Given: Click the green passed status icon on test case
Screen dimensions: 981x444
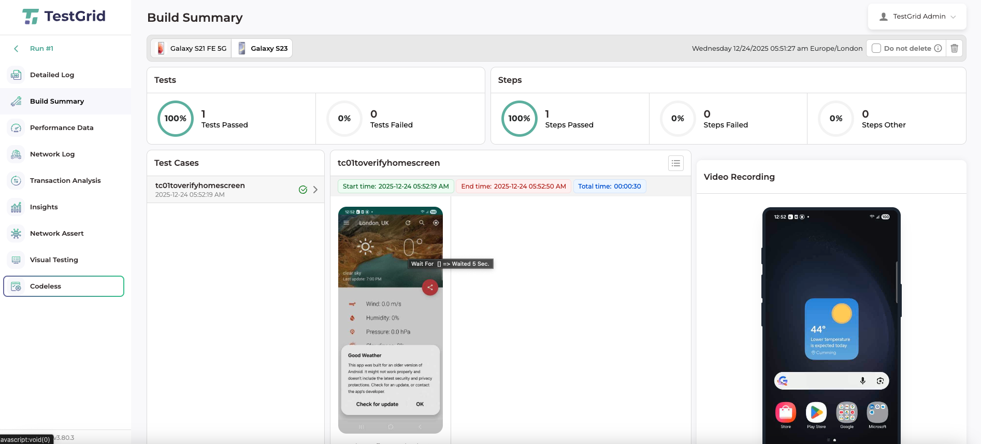Looking at the screenshot, I should click(303, 190).
